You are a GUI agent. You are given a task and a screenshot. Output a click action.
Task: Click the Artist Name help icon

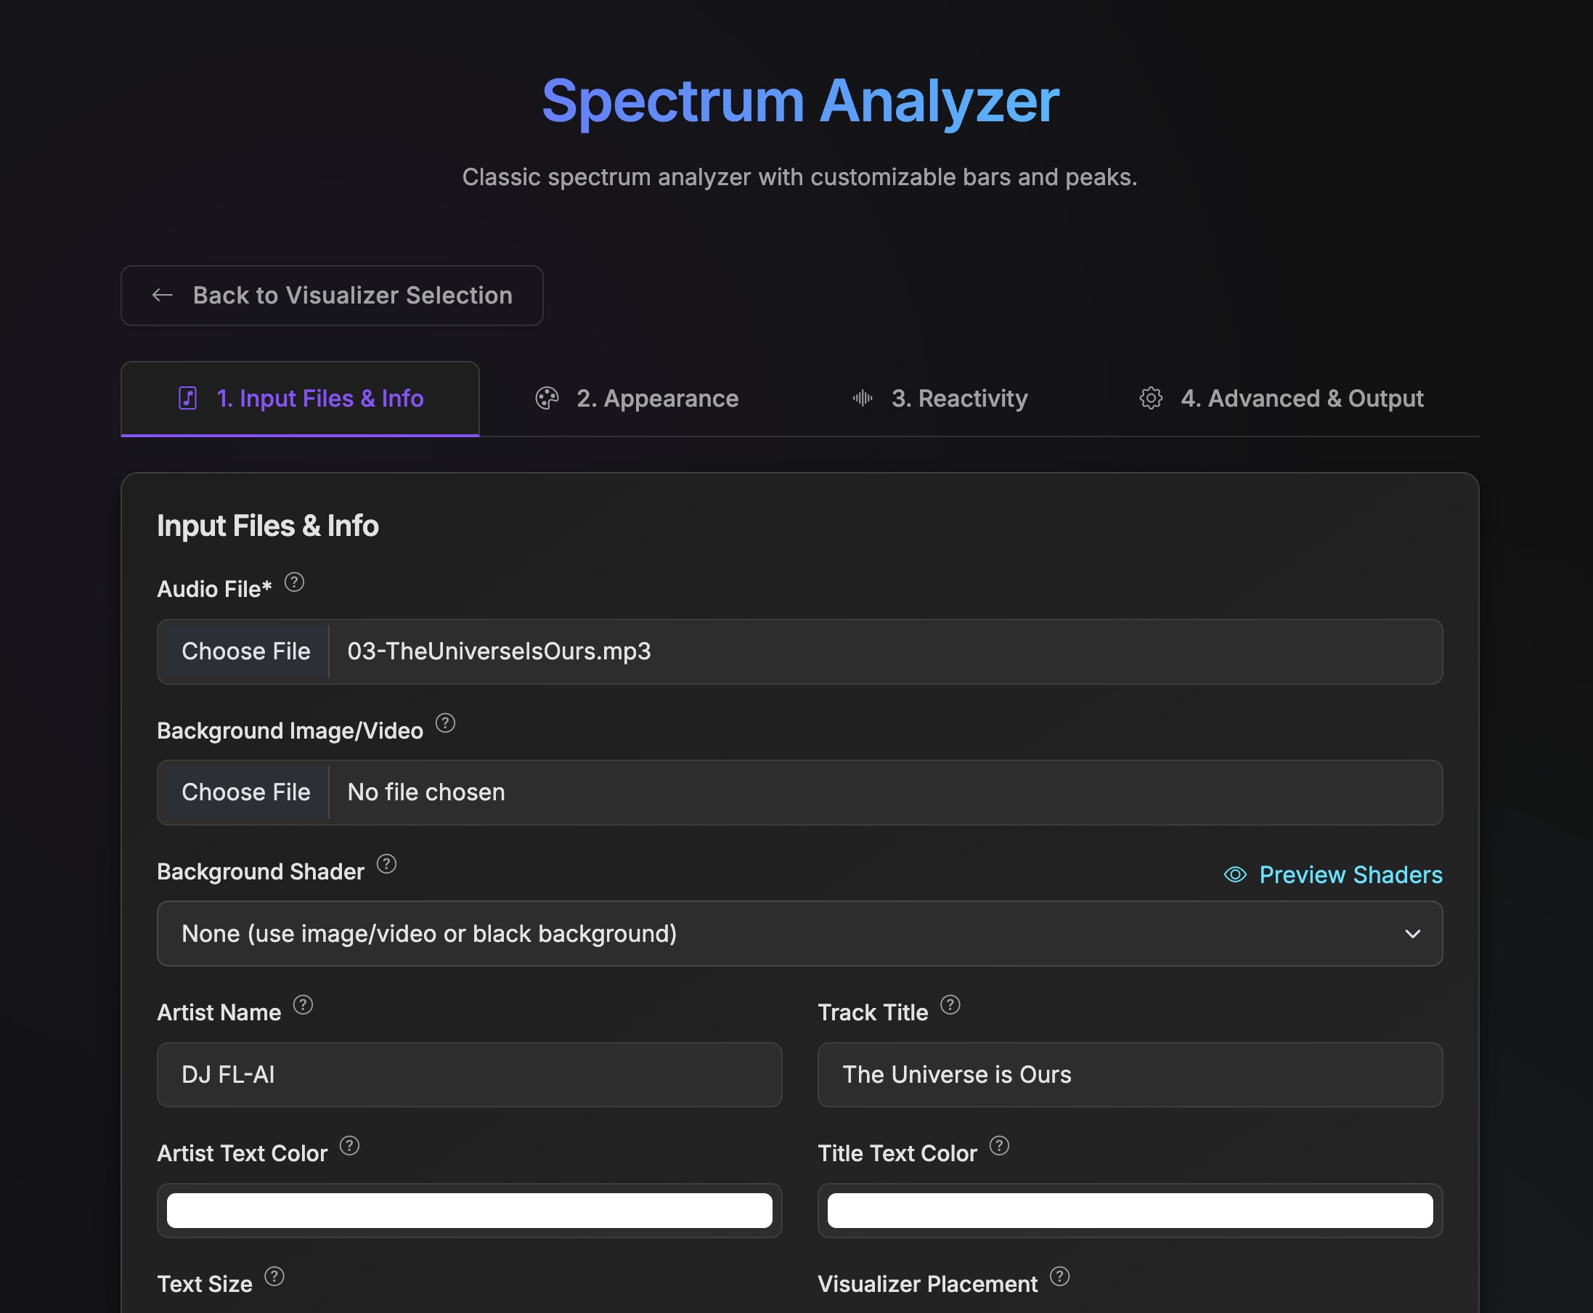303,1005
